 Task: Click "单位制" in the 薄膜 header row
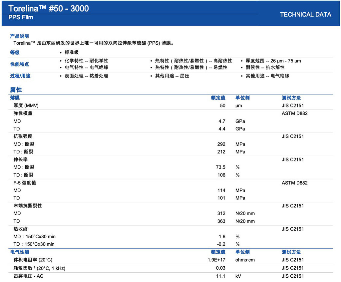tap(242, 98)
